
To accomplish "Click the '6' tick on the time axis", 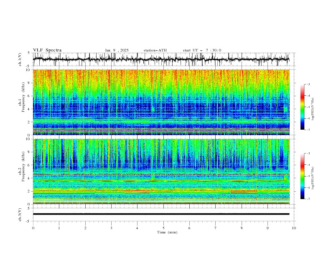I will [x=189, y=228].
